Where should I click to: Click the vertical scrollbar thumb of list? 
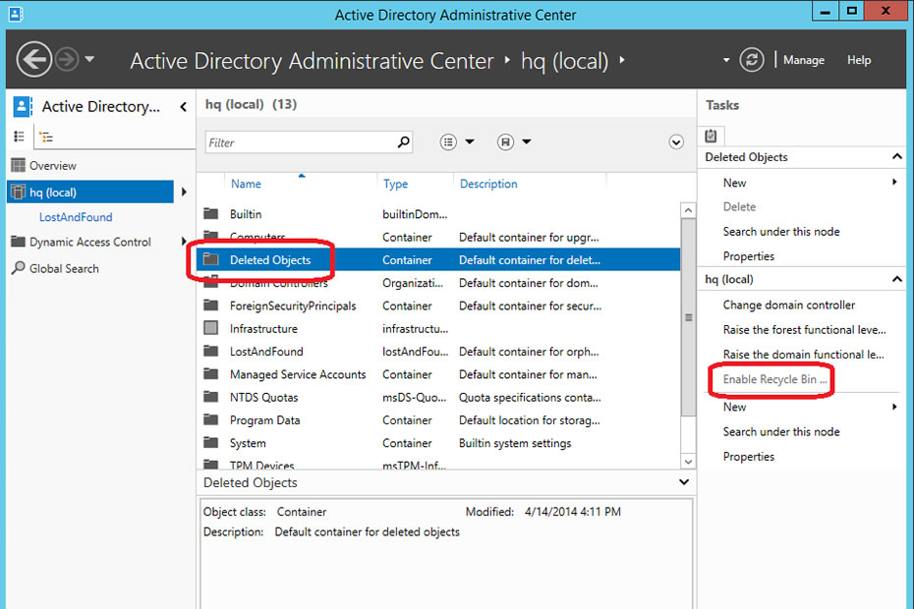pos(688,317)
